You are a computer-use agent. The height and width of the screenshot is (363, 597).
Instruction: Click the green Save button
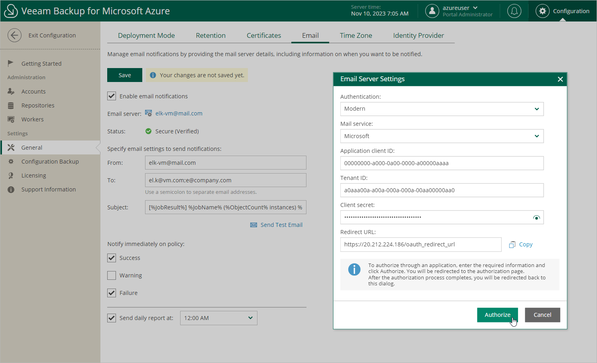[x=124, y=75]
